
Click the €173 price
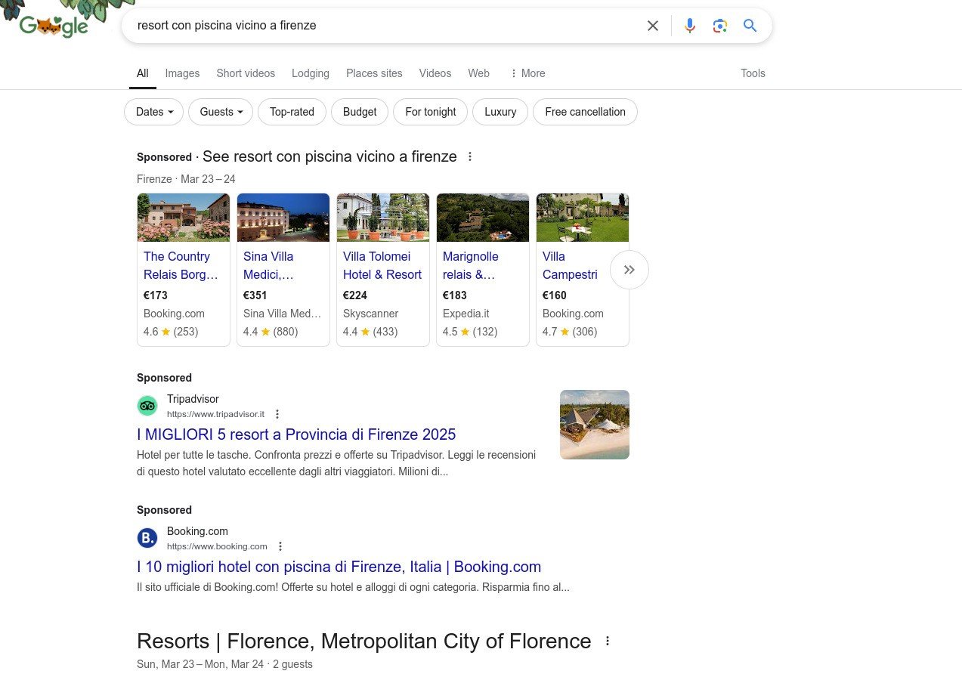[156, 295]
